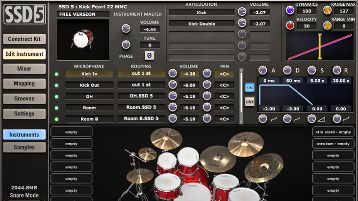Click the Sustain (S) envelope knob
This screenshot has height=201, width=358.
[311, 70]
